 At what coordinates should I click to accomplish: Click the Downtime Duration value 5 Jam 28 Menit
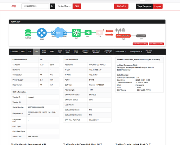[x=142, y=82]
